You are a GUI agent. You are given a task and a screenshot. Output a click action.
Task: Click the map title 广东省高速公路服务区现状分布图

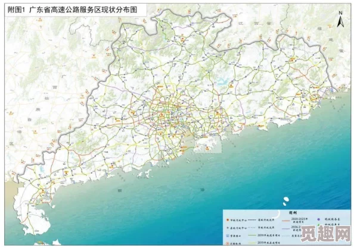click(x=83, y=10)
